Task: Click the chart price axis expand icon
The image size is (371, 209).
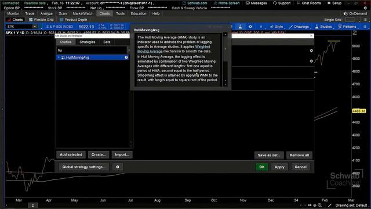Action: point(355,33)
